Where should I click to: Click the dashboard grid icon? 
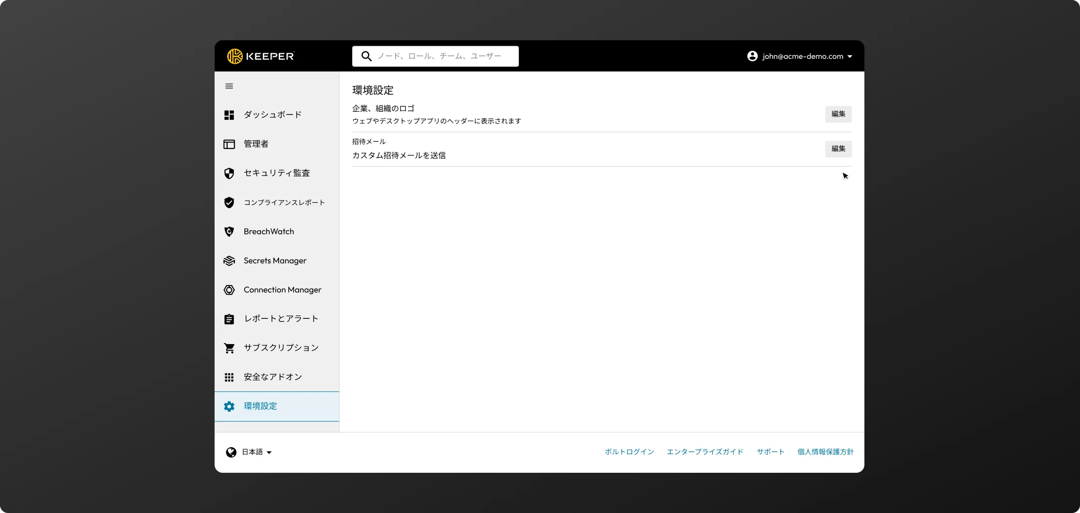(x=229, y=115)
